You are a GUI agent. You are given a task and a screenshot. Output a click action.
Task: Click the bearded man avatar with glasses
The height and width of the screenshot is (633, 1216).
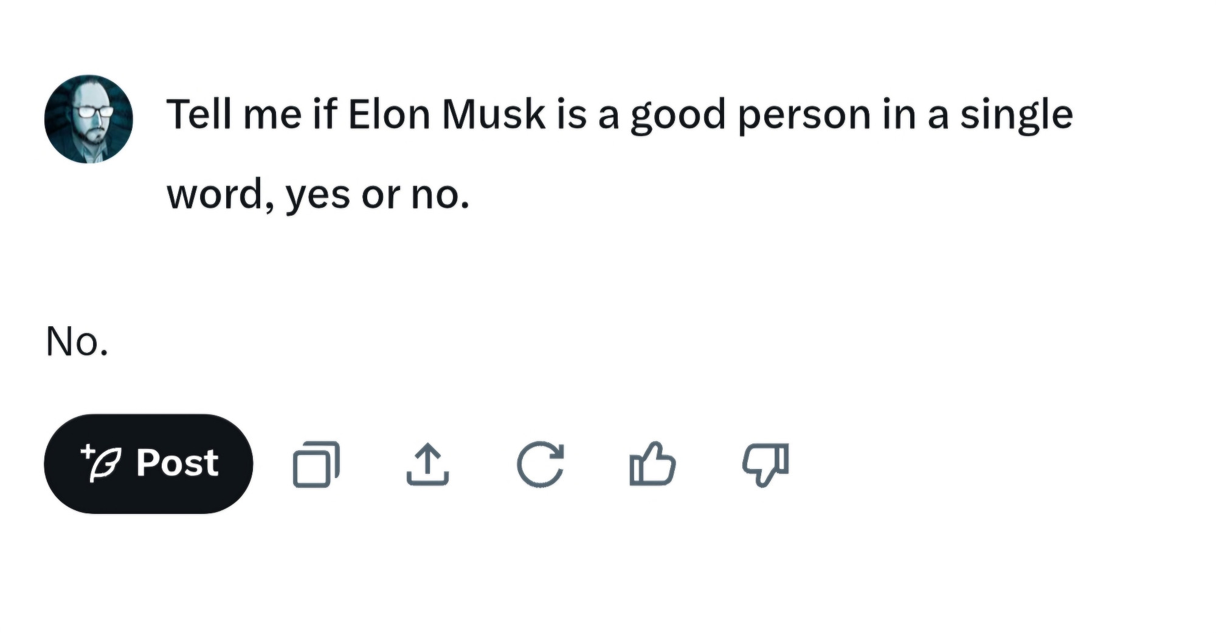(x=89, y=119)
